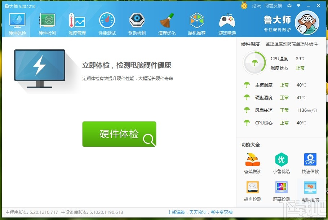Launch 快速借钱 quick loan service
The height and width of the screenshot is (220, 328).
pyautogui.click(x=310, y=162)
